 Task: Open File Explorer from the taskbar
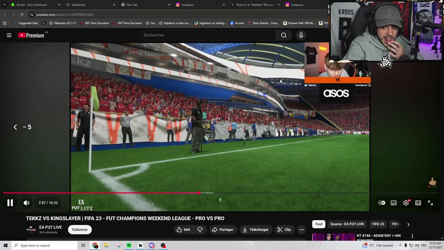click(106, 245)
